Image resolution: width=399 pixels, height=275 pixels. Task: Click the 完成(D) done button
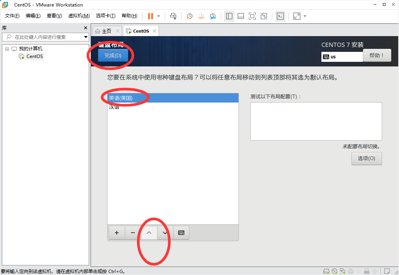coord(113,55)
